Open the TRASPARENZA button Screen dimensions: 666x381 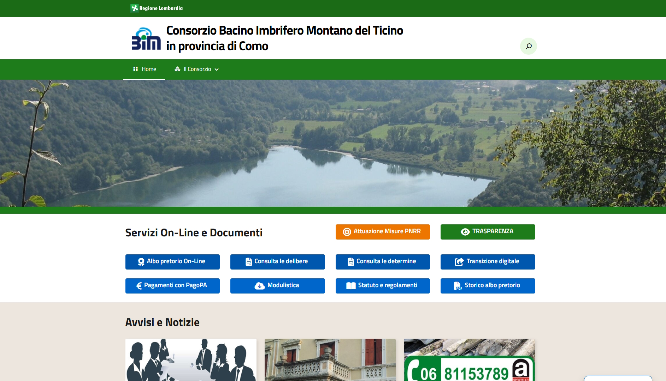[x=488, y=232]
